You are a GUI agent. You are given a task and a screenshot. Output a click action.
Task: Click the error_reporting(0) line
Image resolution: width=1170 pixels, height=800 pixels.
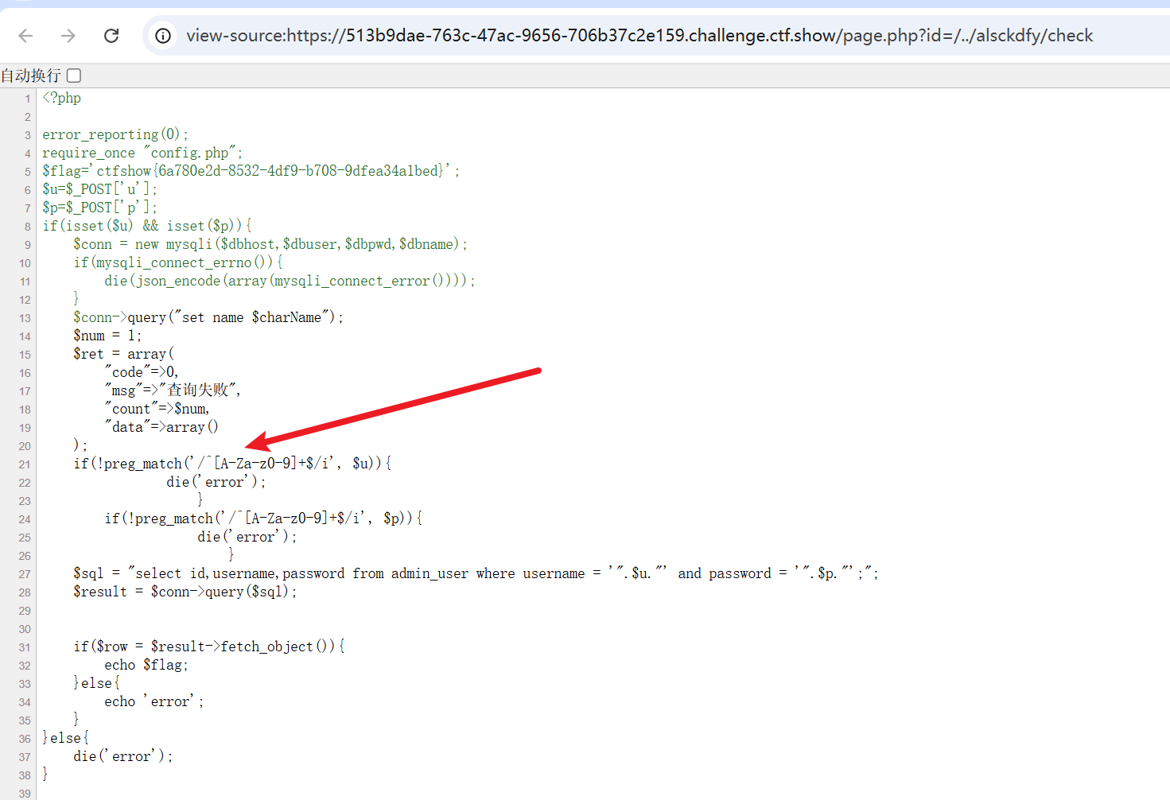coord(115,134)
